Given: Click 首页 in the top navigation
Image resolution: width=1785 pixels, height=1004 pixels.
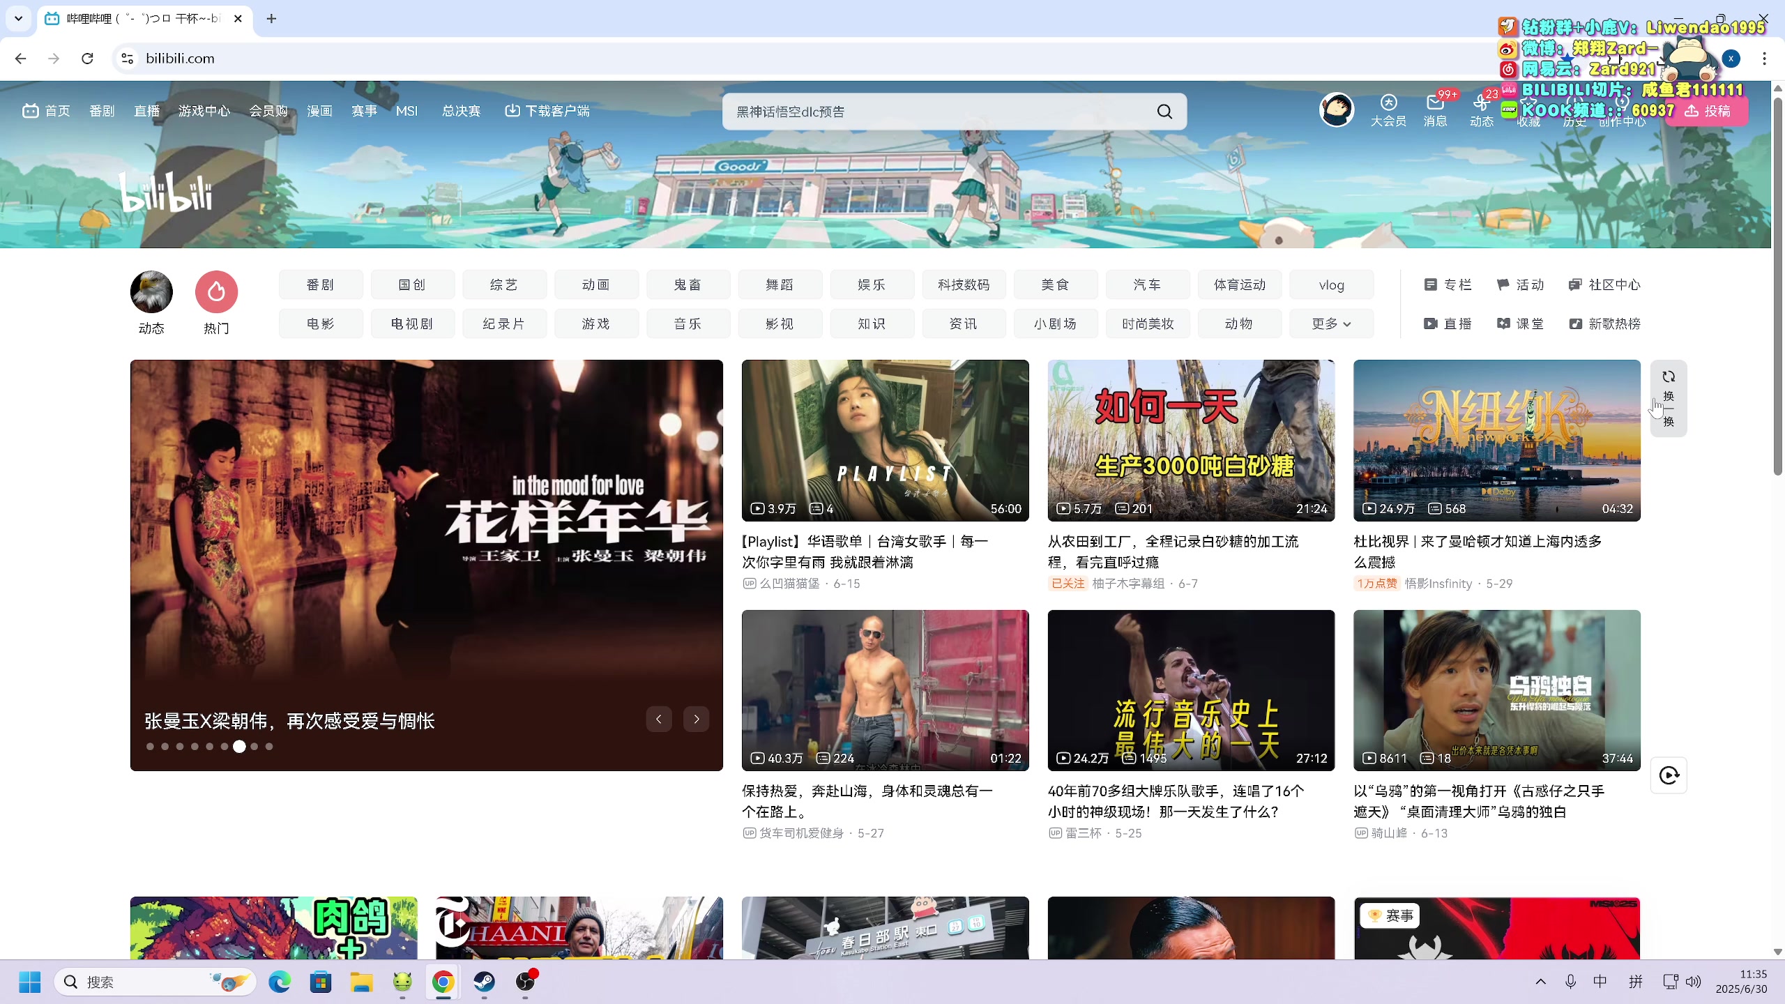Looking at the screenshot, I should tap(47, 111).
